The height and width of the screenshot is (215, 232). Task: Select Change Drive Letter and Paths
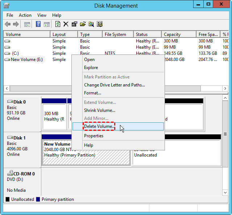118,85
